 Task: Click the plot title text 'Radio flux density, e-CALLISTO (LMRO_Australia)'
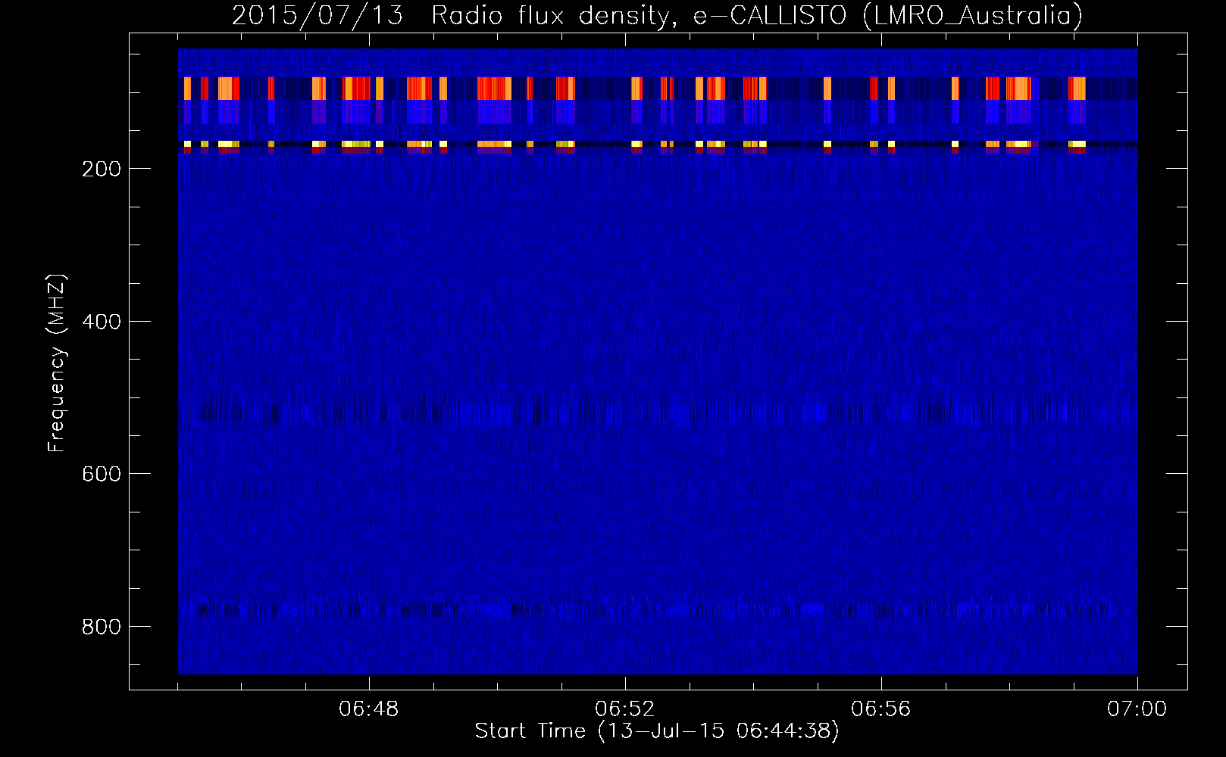coord(757,16)
